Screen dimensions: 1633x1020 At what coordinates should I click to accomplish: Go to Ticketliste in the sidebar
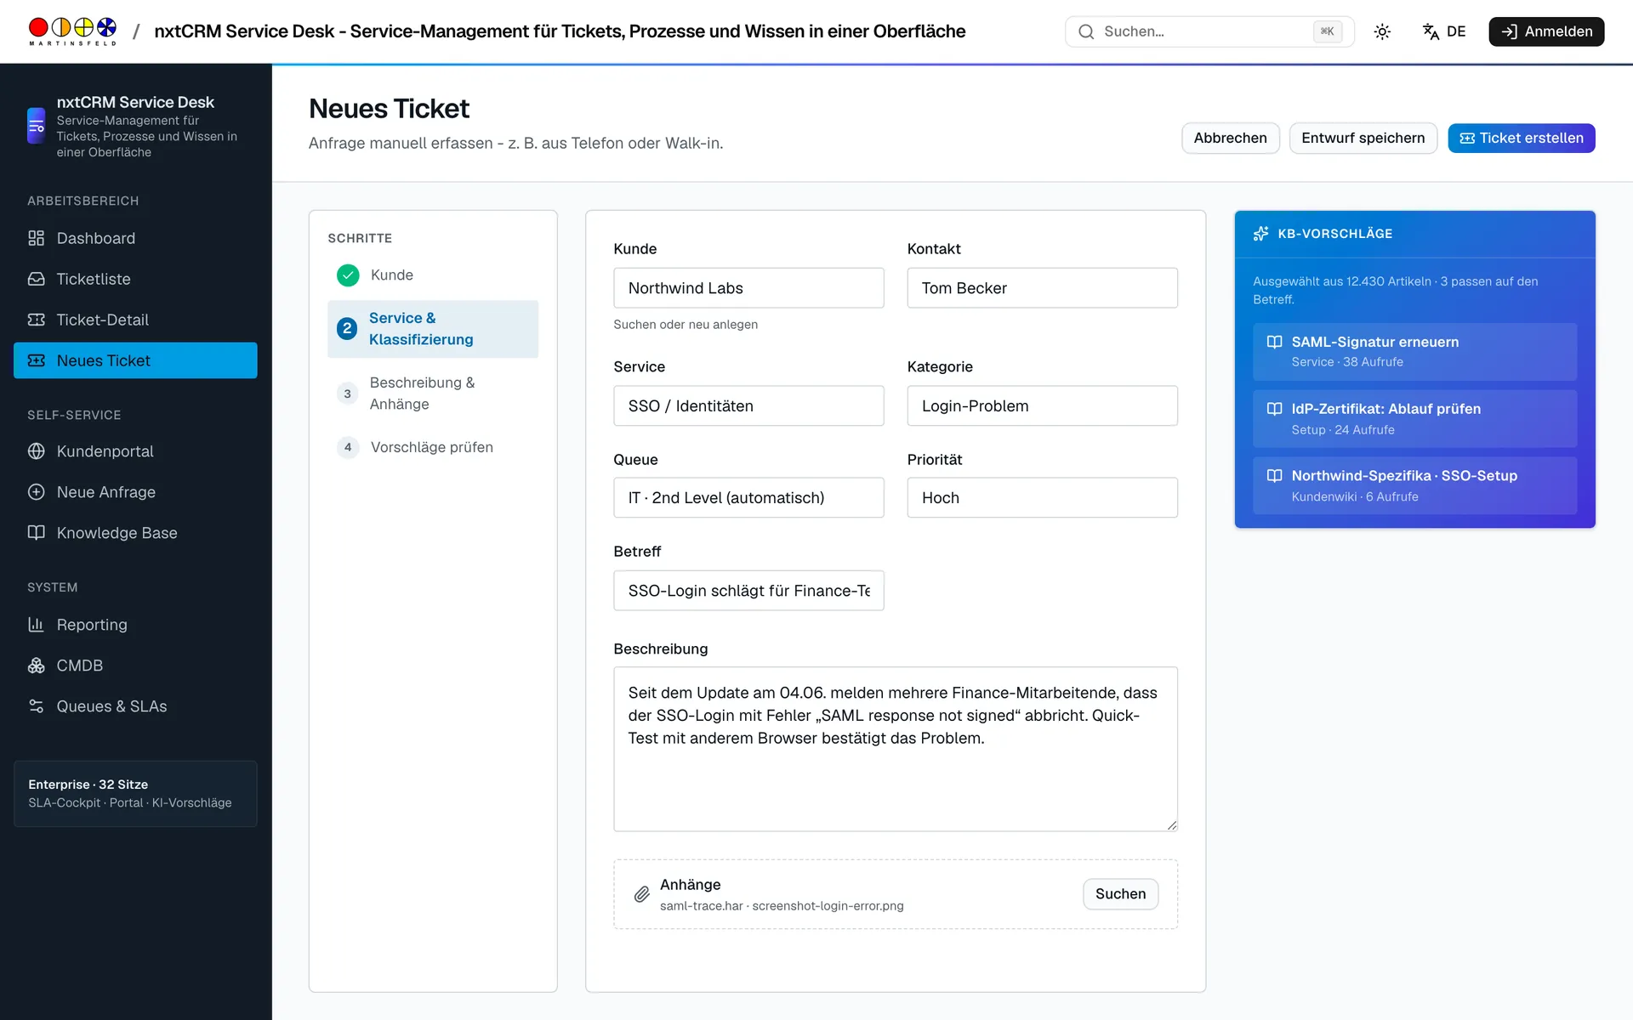[135, 279]
